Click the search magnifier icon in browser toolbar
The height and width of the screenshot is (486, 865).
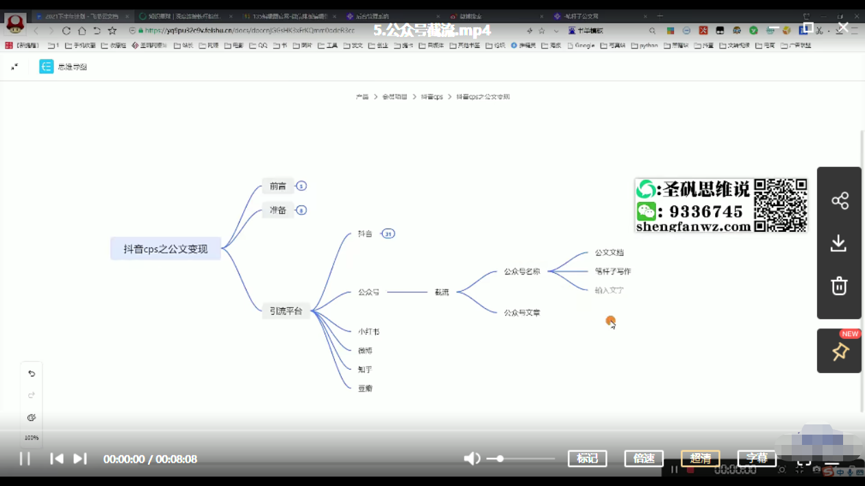652,31
